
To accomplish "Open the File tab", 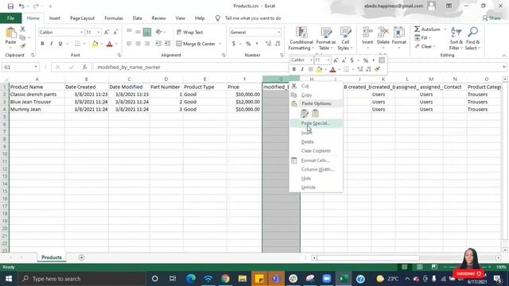I will tap(10, 18).
